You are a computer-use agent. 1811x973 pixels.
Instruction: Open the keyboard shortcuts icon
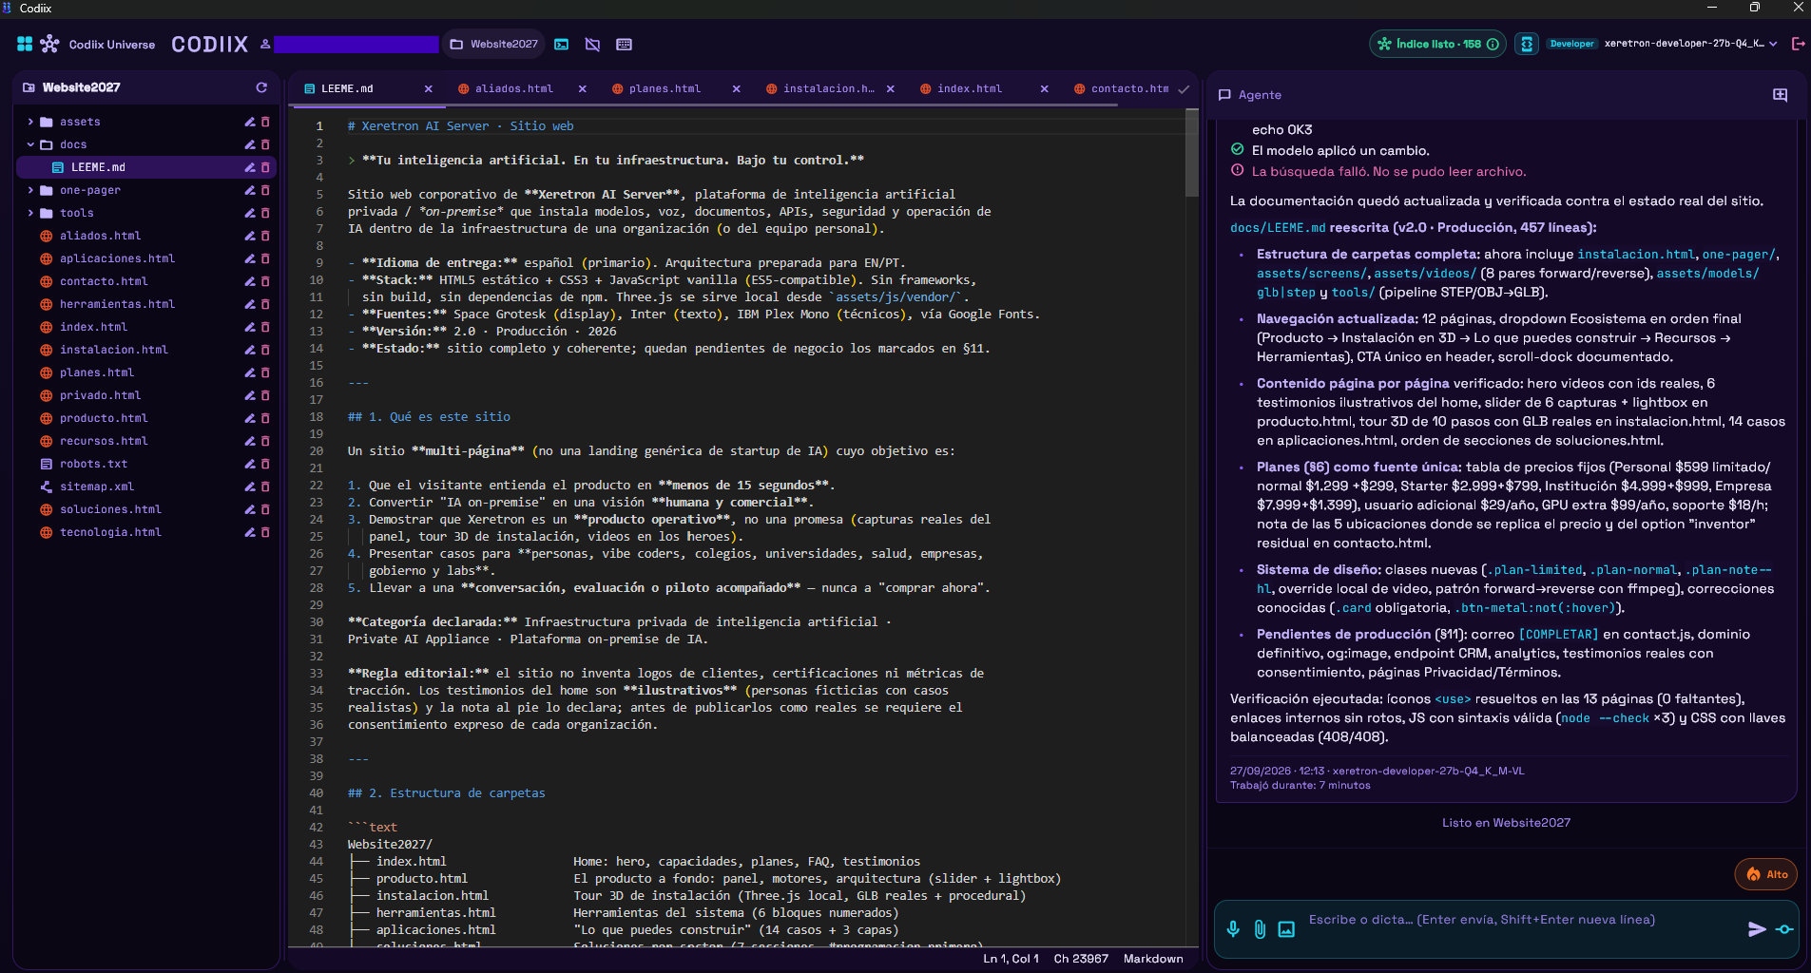pyautogui.click(x=624, y=45)
